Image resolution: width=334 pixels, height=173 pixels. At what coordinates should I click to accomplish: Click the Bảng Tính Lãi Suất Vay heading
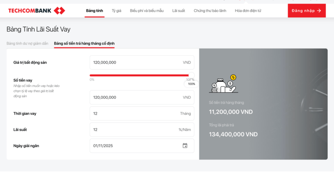[x=39, y=29]
